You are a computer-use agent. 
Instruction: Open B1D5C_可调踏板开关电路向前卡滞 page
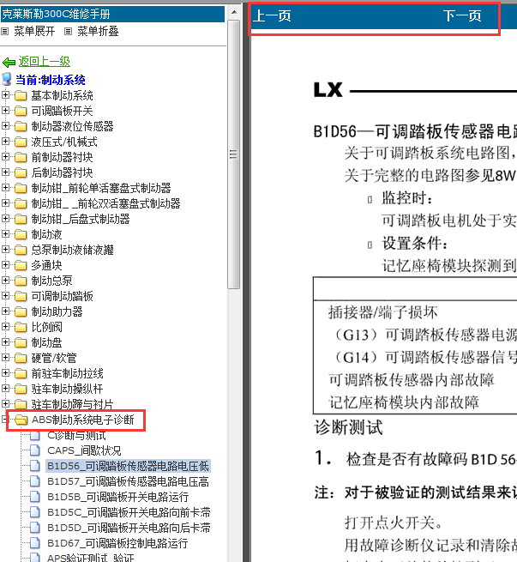[x=129, y=512]
